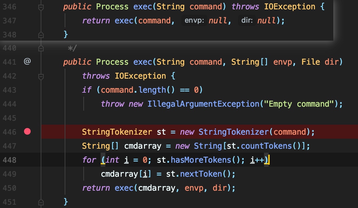
Task: Click the IllegalArgumentException class name
Action: (x=203, y=104)
